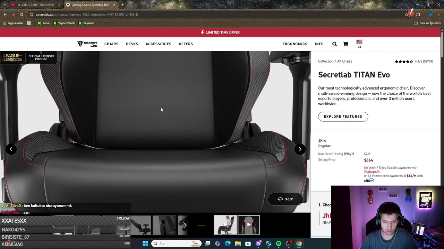Reload the page with the refresh icon
This screenshot has height=249, width=444.
22,15
